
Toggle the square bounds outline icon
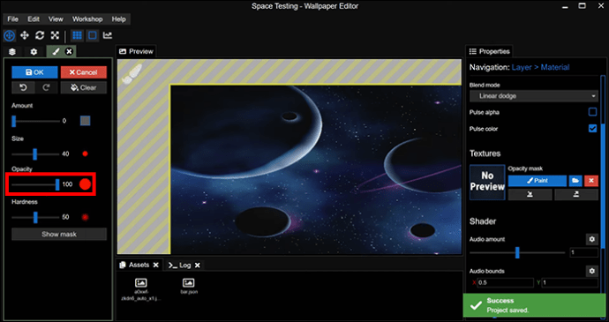(93, 36)
